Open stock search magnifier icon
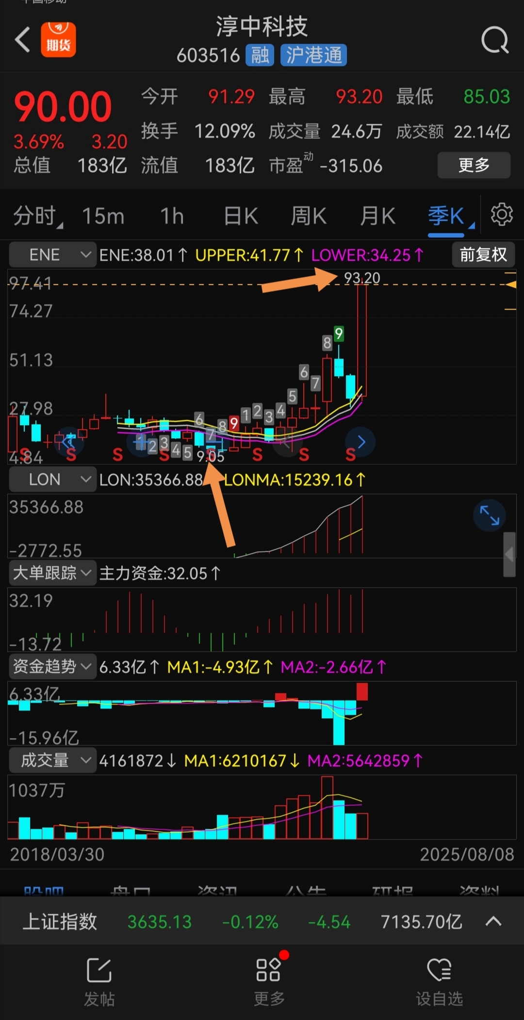This screenshot has height=1020, width=524. pyautogui.click(x=495, y=40)
